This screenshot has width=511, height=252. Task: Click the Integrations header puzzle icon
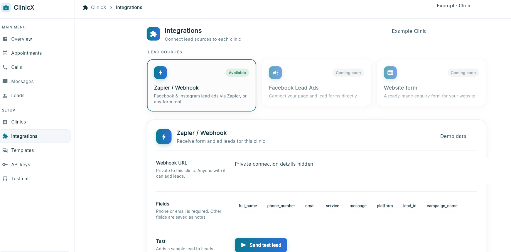tap(154, 34)
